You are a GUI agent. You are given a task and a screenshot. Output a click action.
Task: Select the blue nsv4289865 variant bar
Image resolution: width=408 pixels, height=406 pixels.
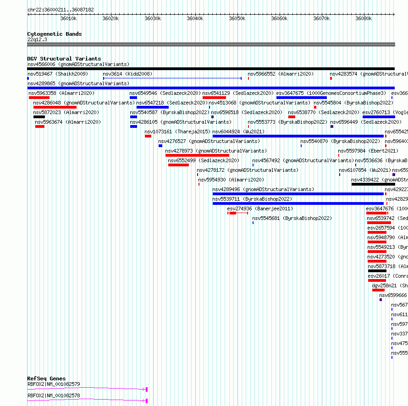pos(211,88)
